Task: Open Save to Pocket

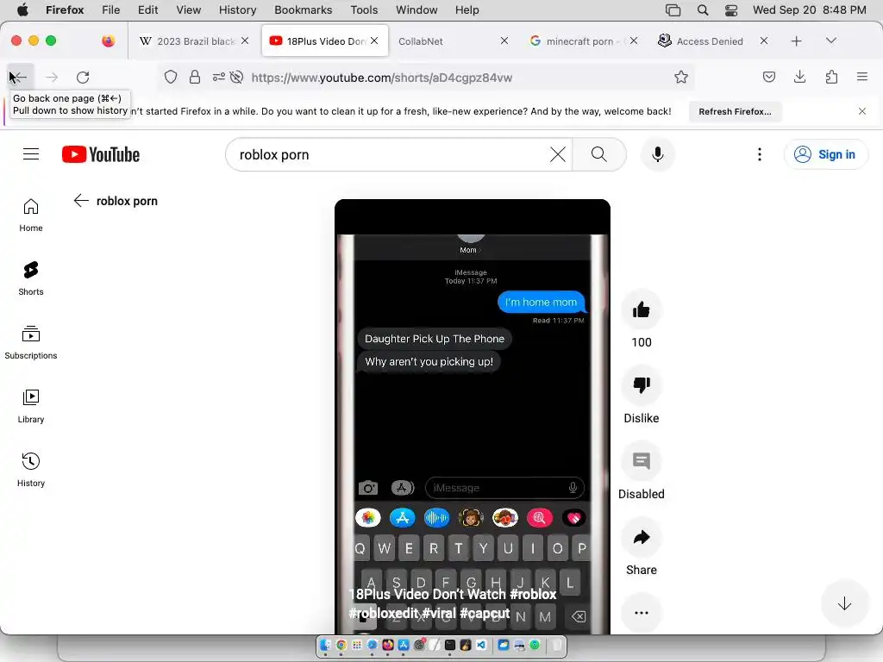Action: [768, 77]
